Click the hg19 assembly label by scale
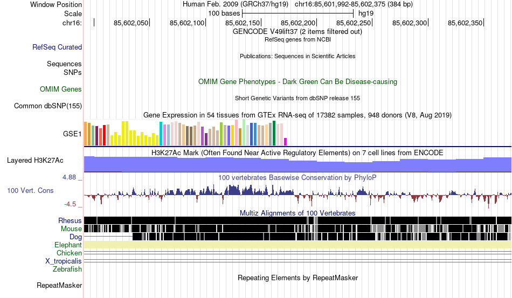512x298 pixels. 366,13
